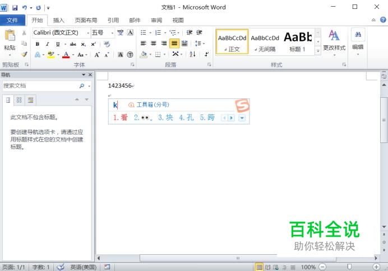Screen dimensions: 388x271
Task: Save the document from quick access toolbar
Action: click(x=15, y=8)
